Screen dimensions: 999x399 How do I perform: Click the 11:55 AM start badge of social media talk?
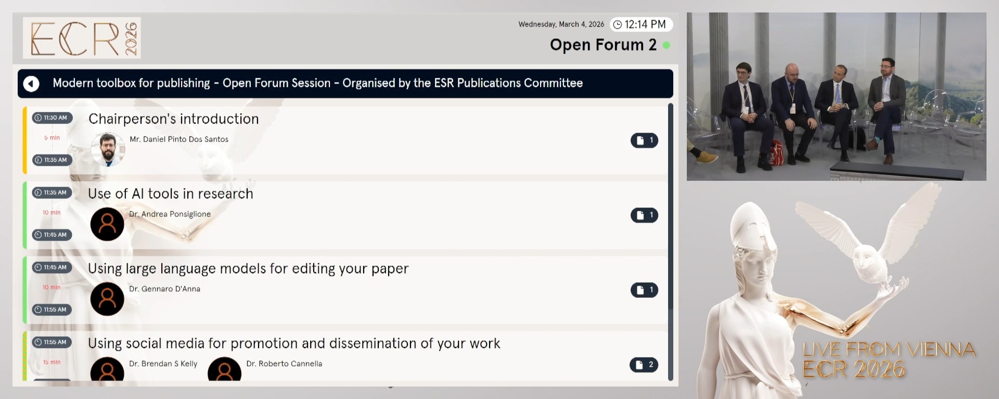pyautogui.click(x=52, y=342)
